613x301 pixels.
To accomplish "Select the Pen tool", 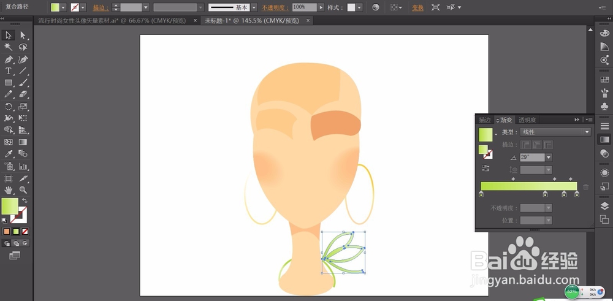I will [x=8, y=59].
